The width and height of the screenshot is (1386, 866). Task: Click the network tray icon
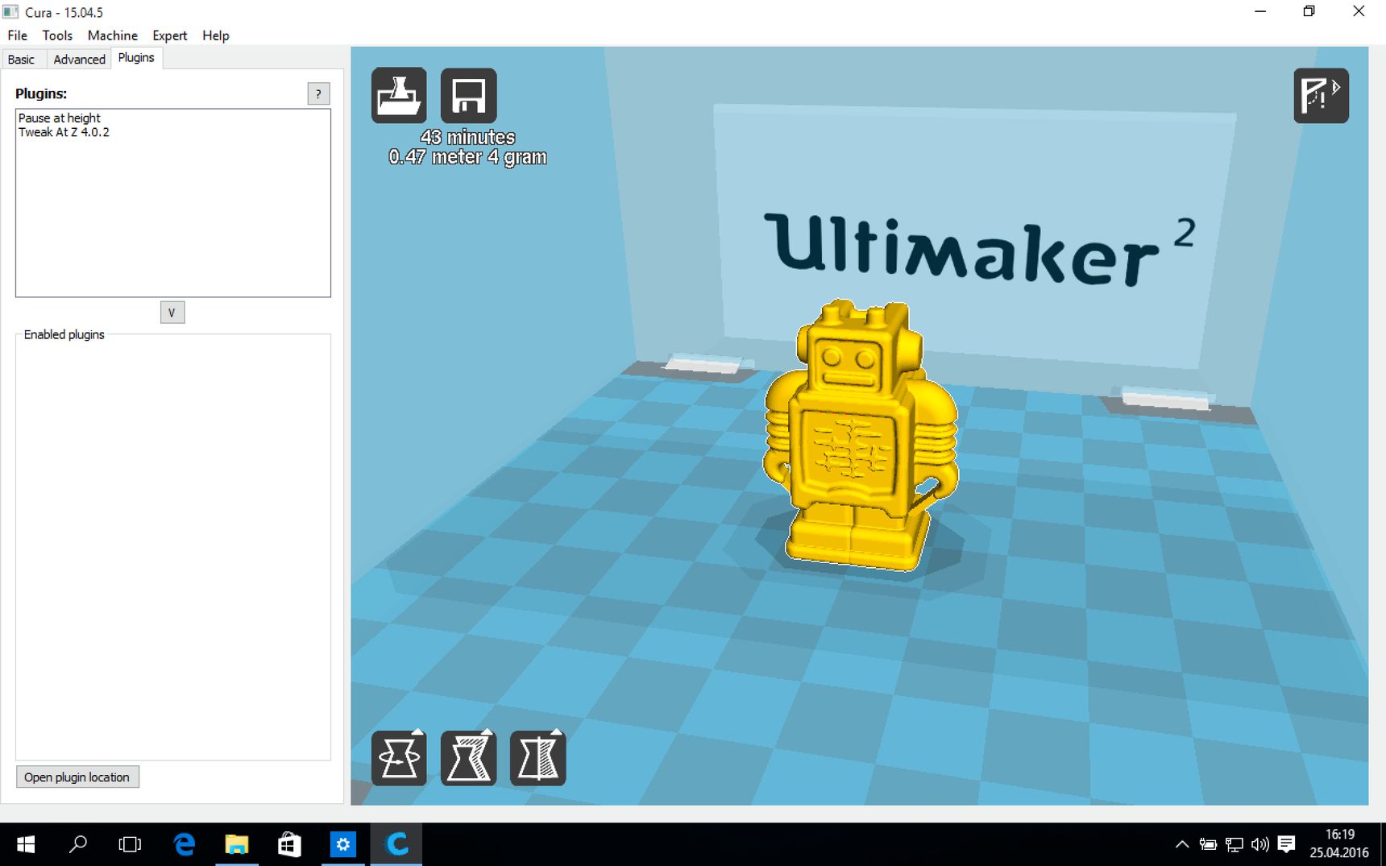coord(1235,844)
